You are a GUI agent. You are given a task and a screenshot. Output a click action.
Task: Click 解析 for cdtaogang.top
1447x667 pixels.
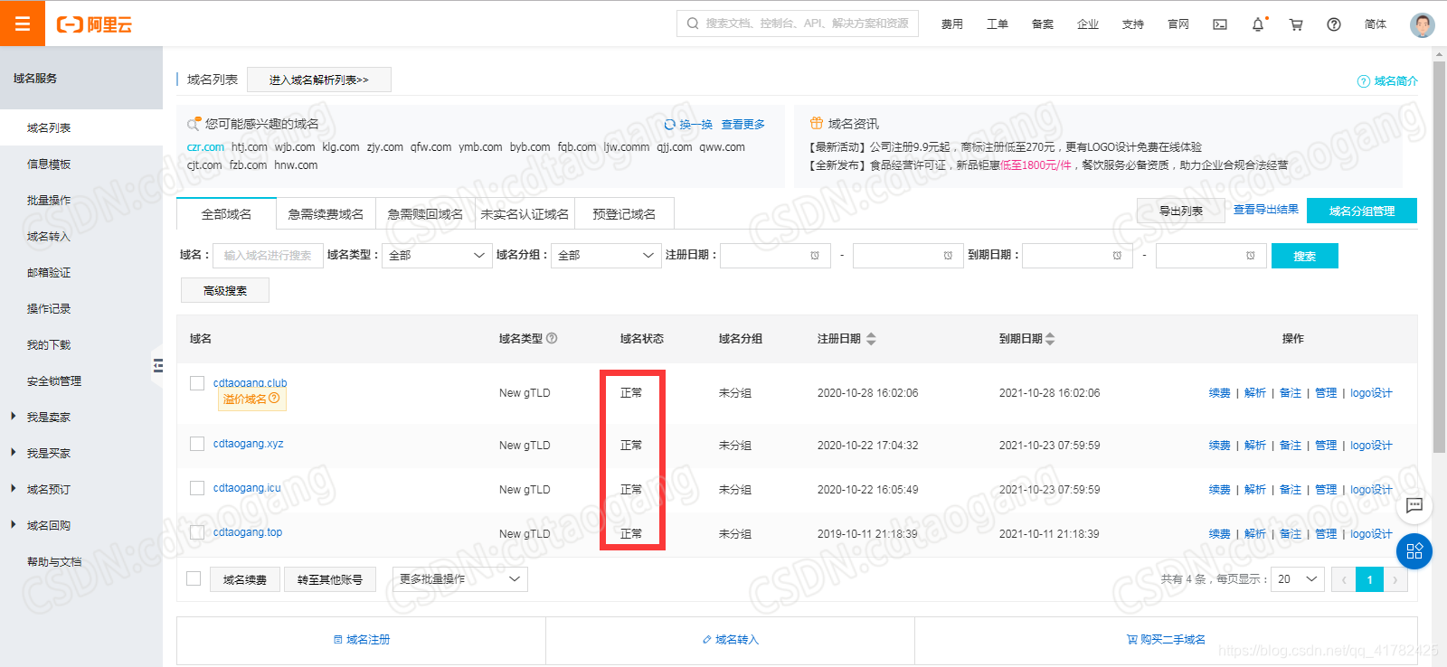[x=1255, y=534]
